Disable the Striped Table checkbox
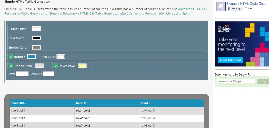This screenshot has height=128, width=269. pos(11,66)
